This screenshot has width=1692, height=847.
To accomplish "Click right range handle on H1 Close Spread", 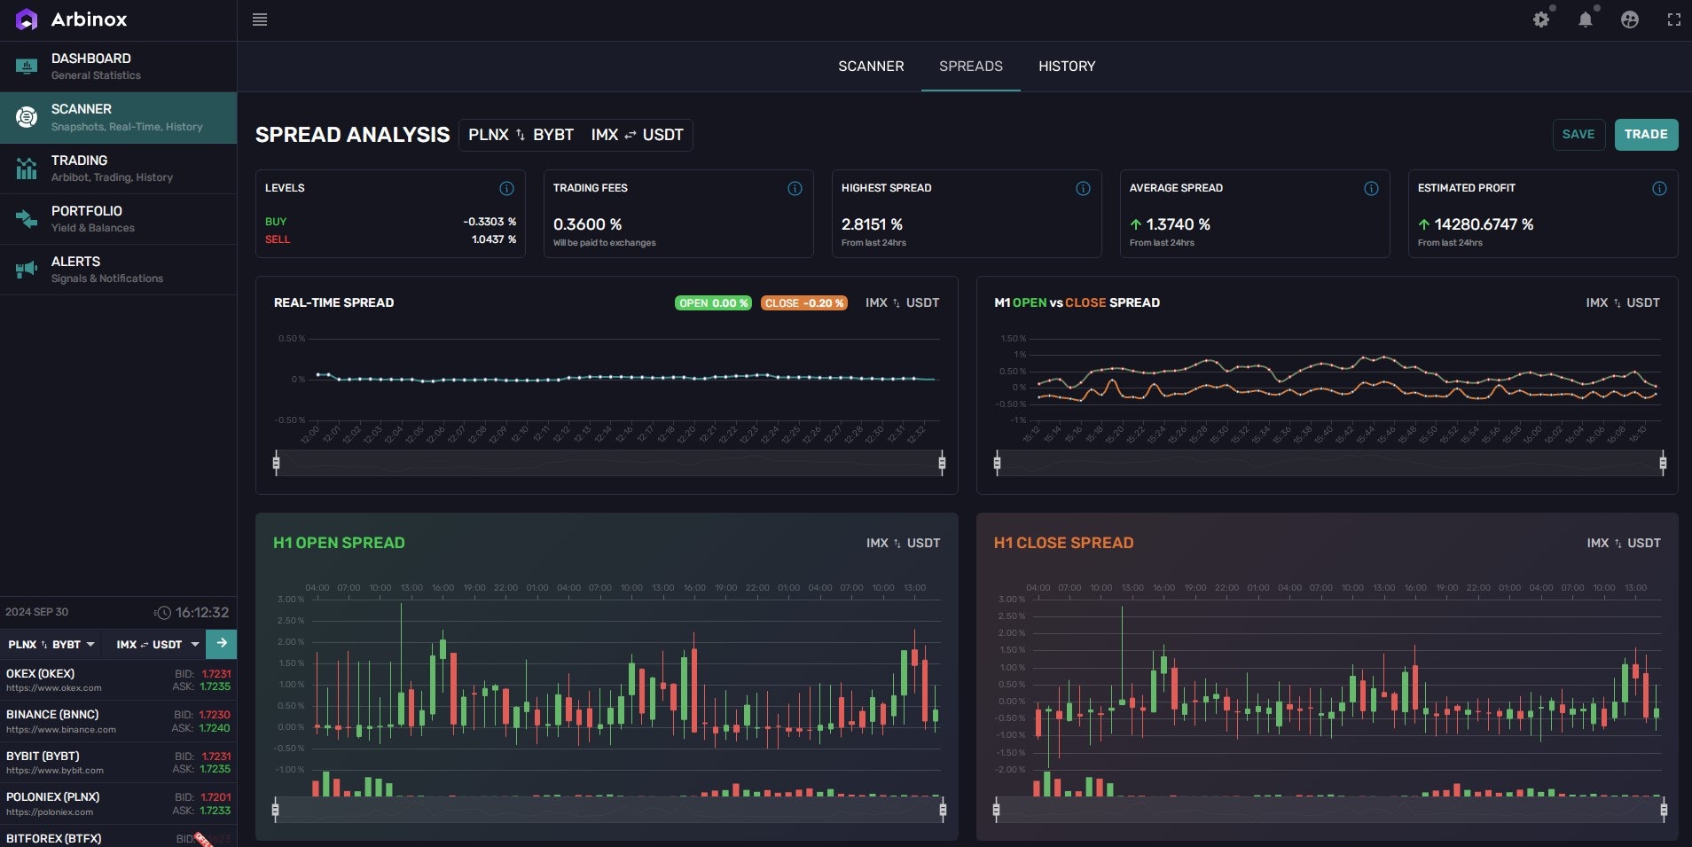I will click(x=1664, y=809).
